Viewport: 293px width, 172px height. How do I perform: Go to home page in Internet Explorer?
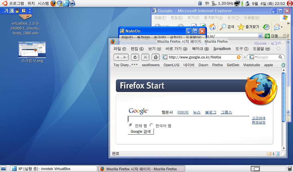click(x=212, y=27)
